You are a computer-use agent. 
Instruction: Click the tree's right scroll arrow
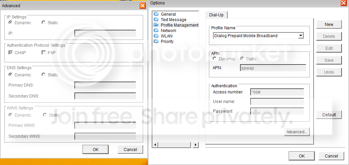point(195,145)
